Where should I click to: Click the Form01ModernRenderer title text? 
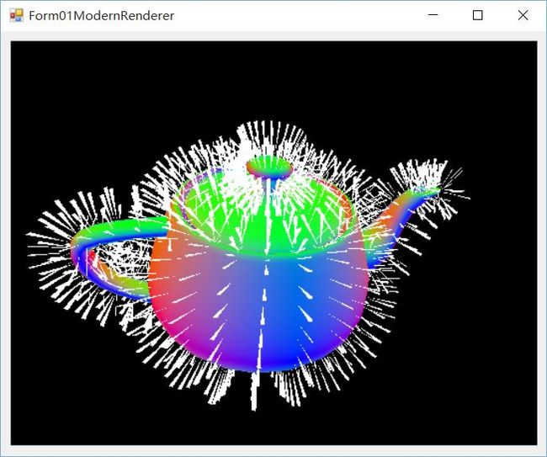(102, 16)
